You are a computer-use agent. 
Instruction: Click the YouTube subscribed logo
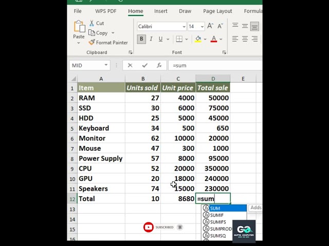tap(149, 227)
